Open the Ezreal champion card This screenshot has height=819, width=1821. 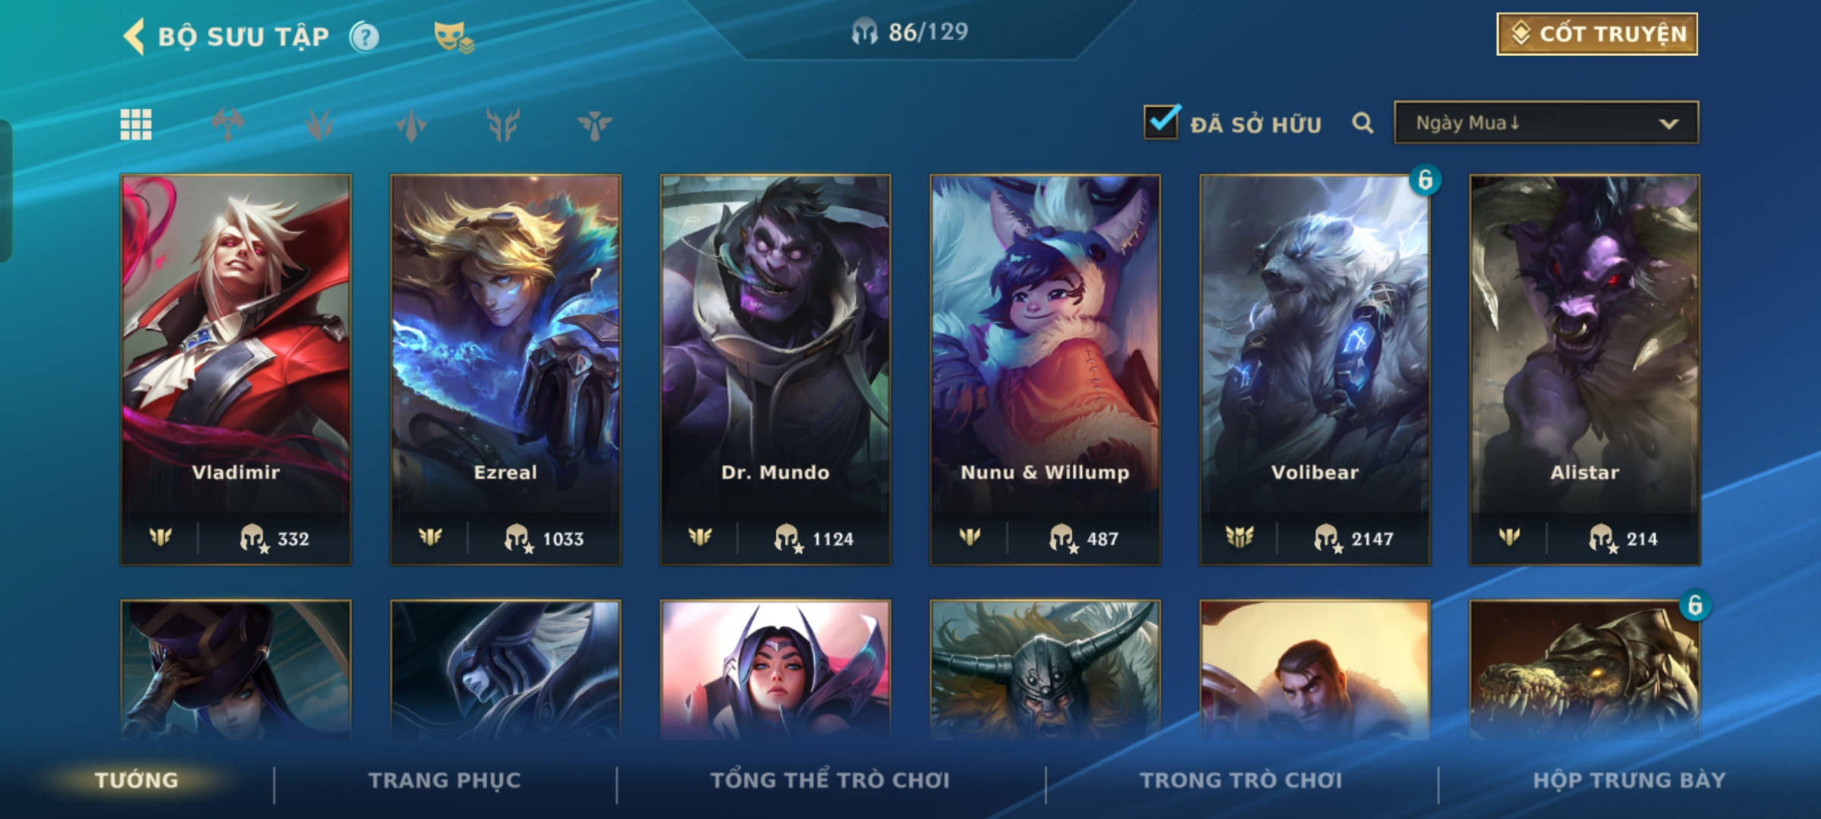tap(505, 370)
